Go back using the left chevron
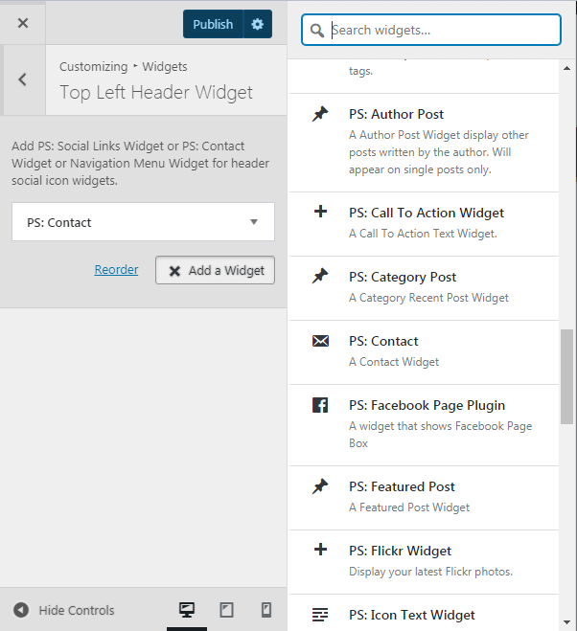 pyautogui.click(x=23, y=79)
